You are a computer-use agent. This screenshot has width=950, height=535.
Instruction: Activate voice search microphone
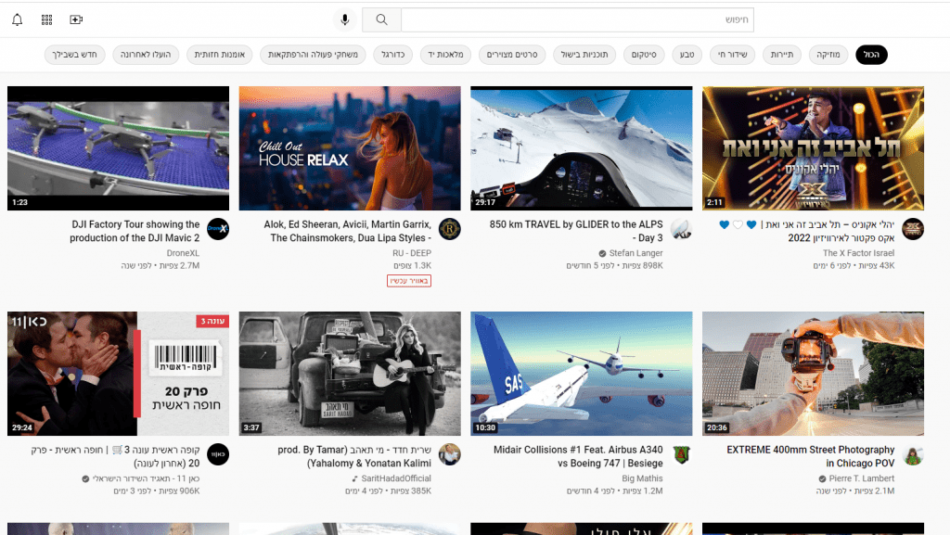(x=345, y=19)
